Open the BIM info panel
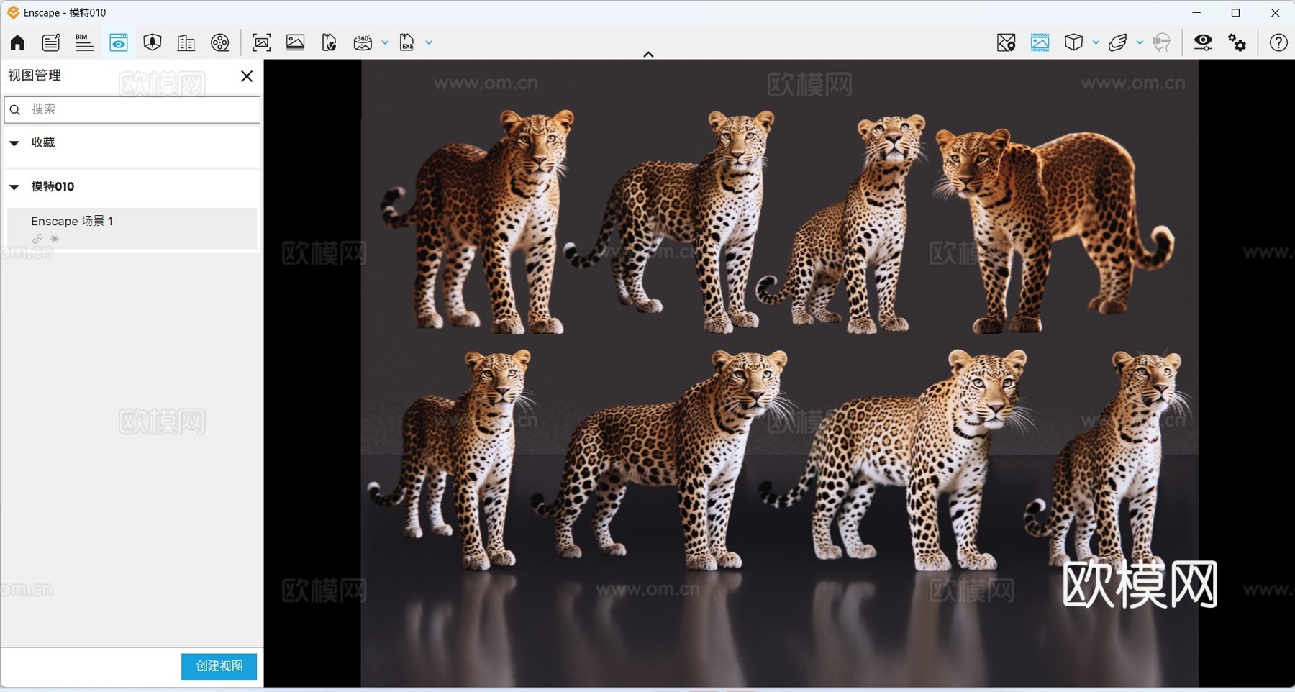 pyautogui.click(x=84, y=43)
